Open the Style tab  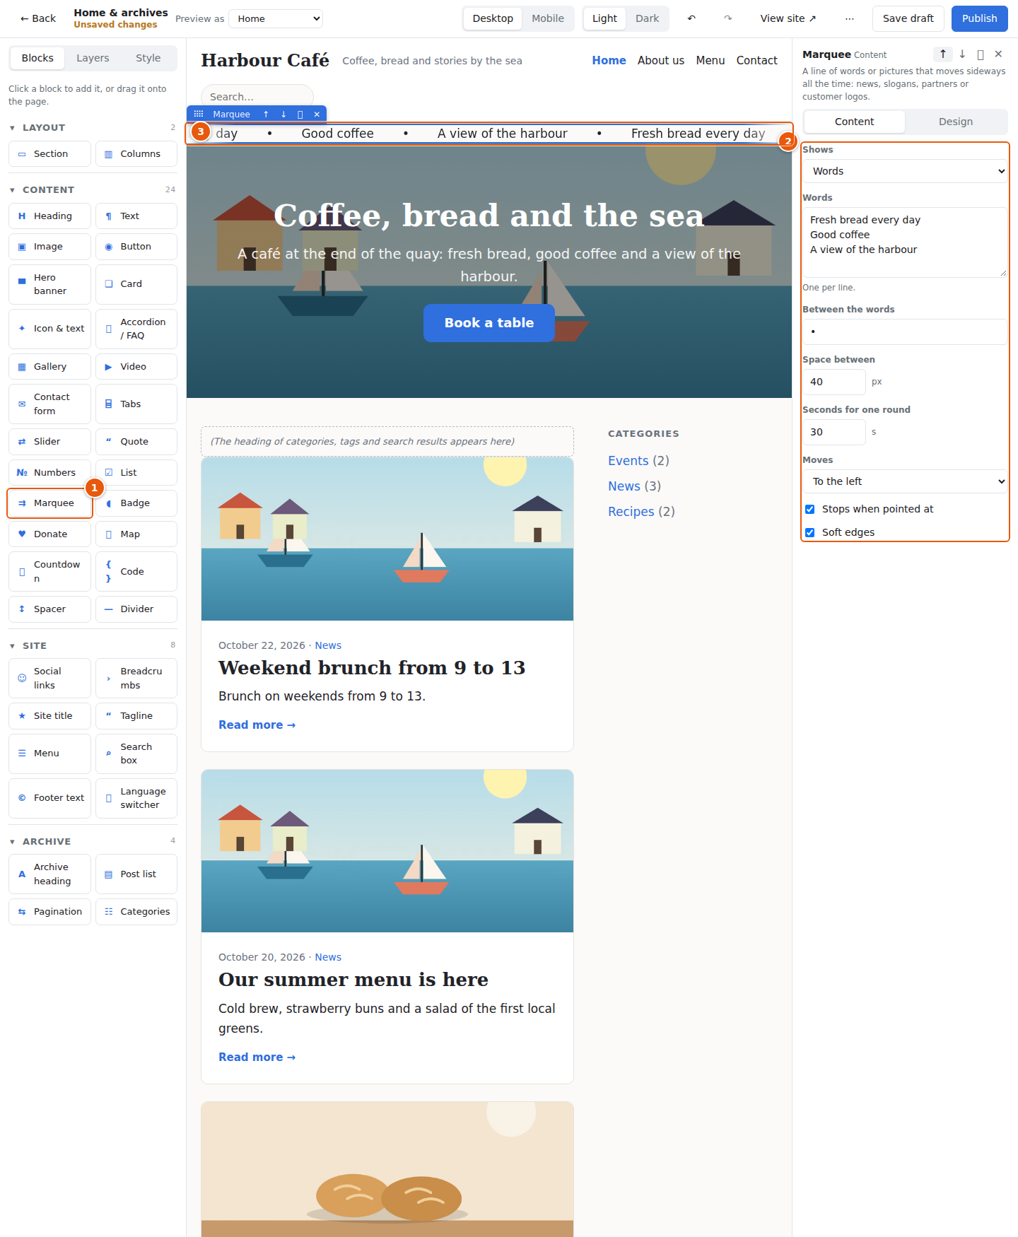148,58
